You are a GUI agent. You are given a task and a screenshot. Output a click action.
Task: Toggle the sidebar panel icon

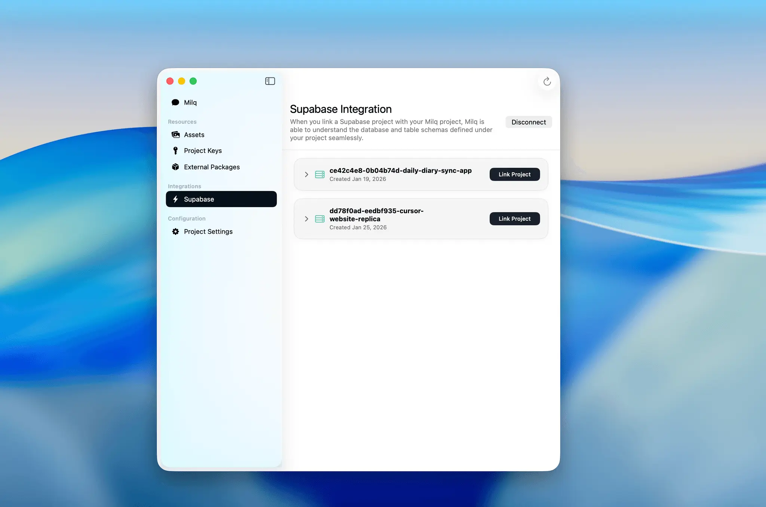pyautogui.click(x=270, y=81)
